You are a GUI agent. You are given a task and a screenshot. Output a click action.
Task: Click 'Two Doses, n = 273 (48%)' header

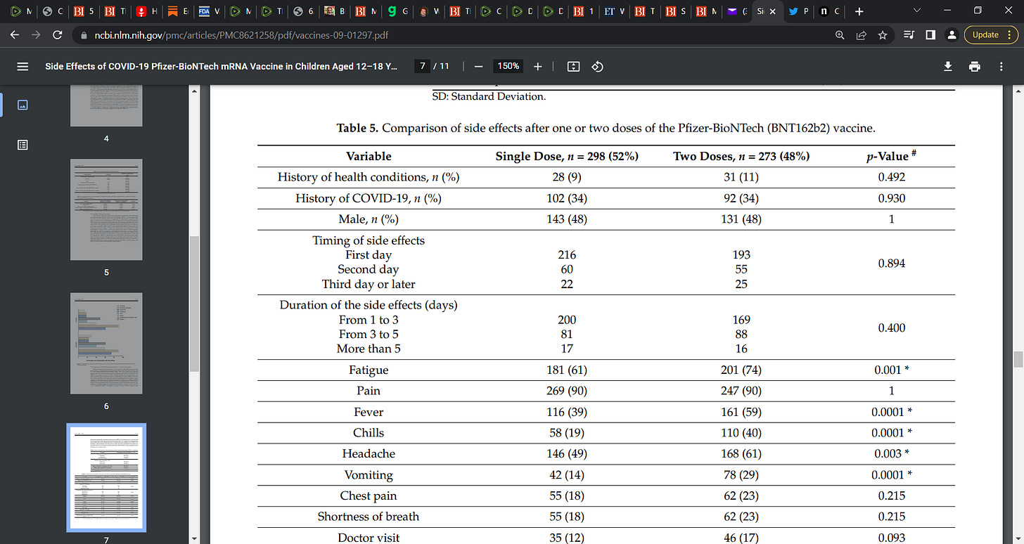(741, 156)
